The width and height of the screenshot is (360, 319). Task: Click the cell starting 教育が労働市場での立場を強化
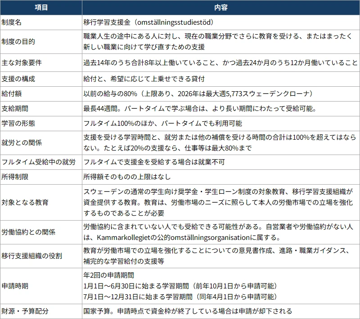click(221, 256)
